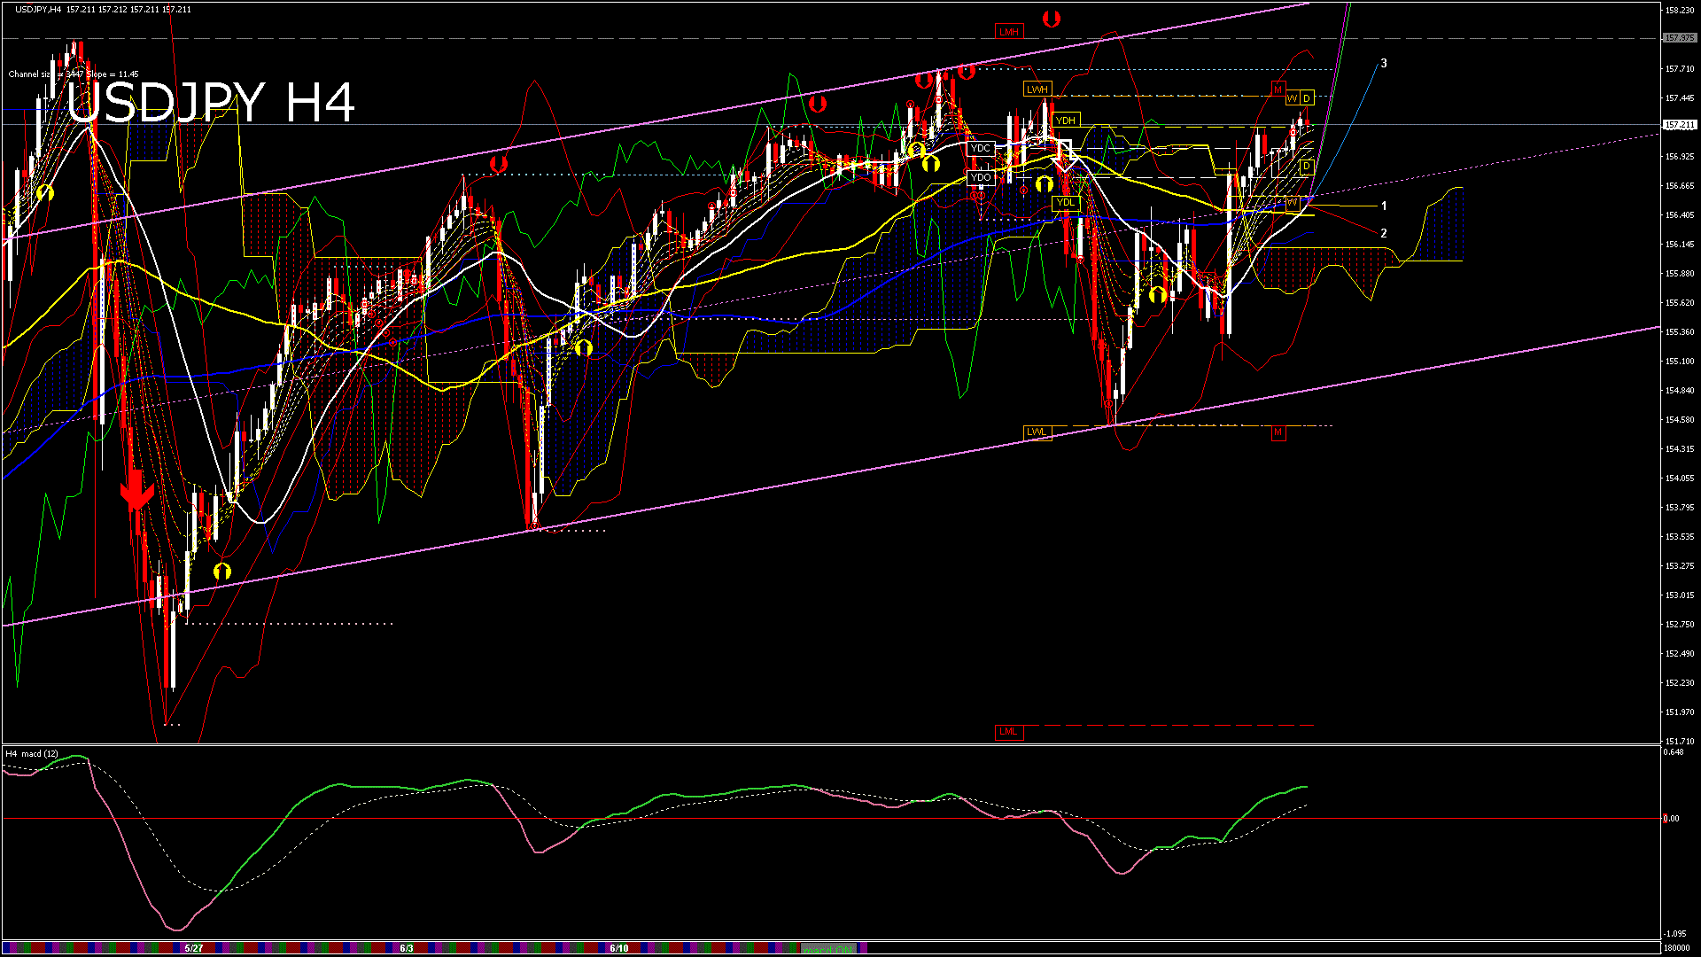Select the yellow YDL label box
This screenshot has width=1701, height=957.
(1066, 203)
